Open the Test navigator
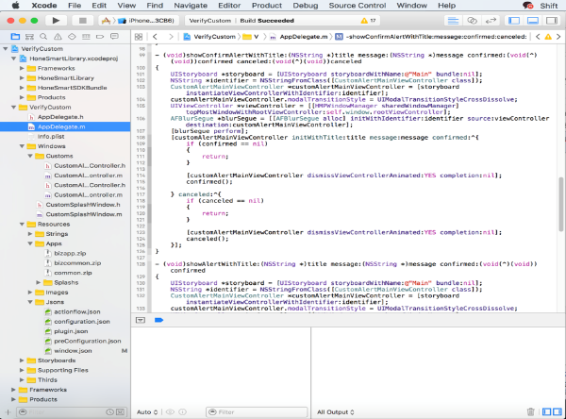This screenshot has width=566, height=419. 72,37
